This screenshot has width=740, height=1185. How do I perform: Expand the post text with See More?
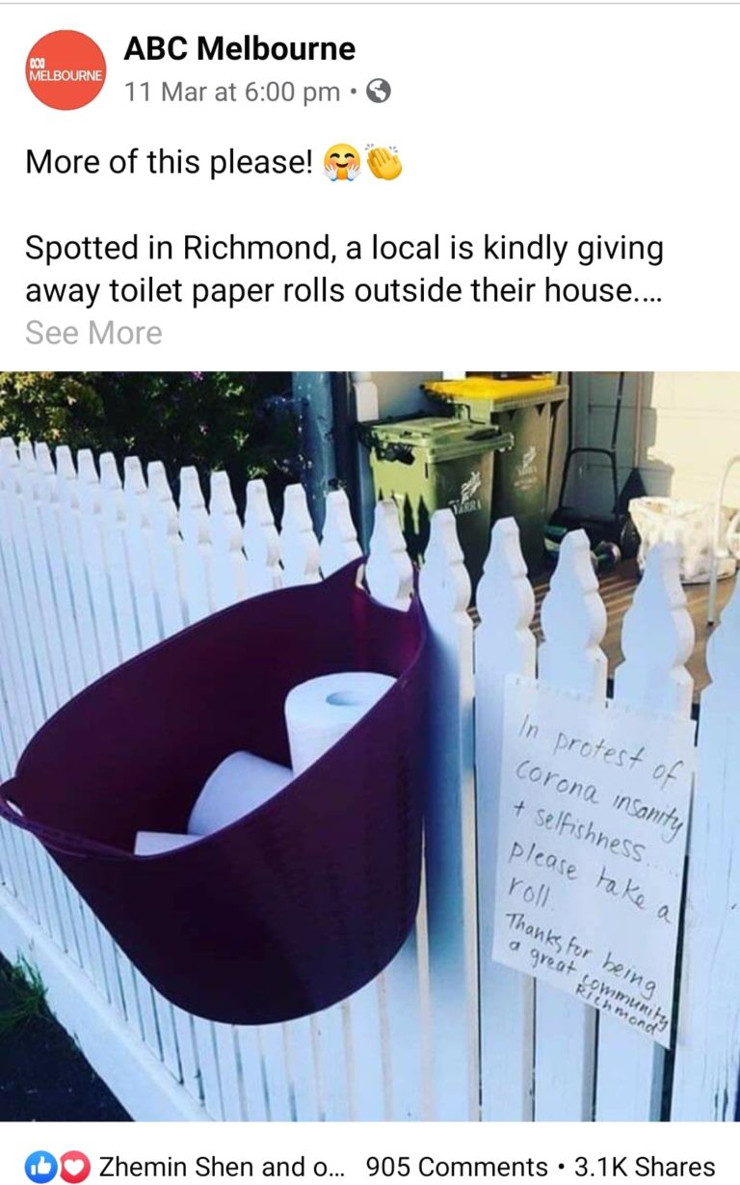point(93,333)
